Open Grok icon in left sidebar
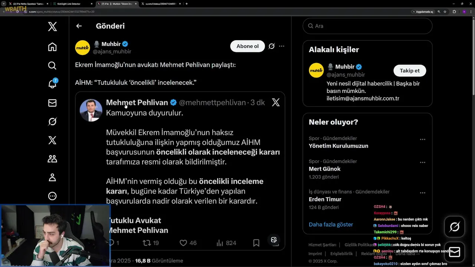 coord(52,121)
